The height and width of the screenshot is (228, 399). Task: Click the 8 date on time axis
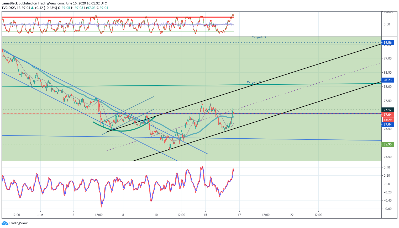[x=123, y=215]
